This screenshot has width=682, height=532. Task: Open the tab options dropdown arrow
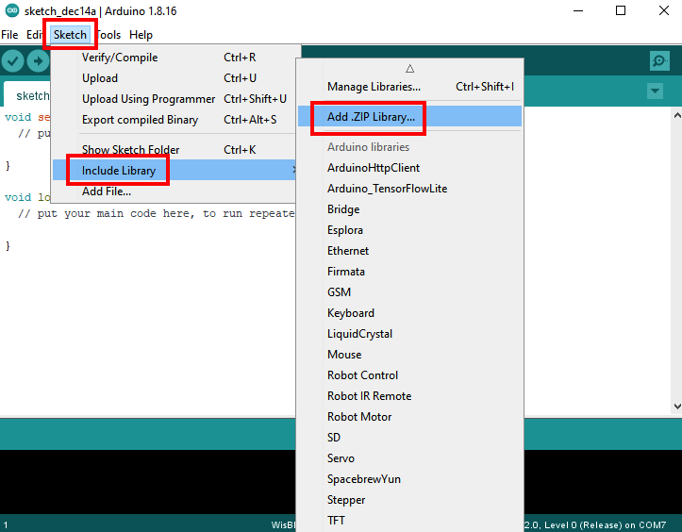pos(655,91)
